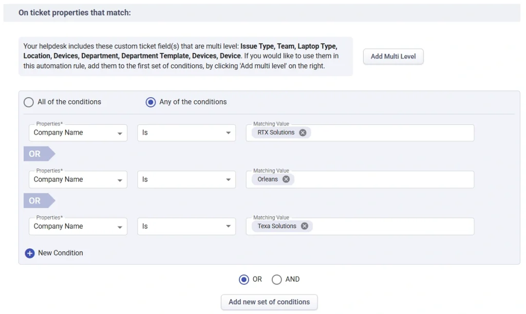Delete the Texa Solutions chip
This screenshot has width=526, height=314.
[x=305, y=226]
